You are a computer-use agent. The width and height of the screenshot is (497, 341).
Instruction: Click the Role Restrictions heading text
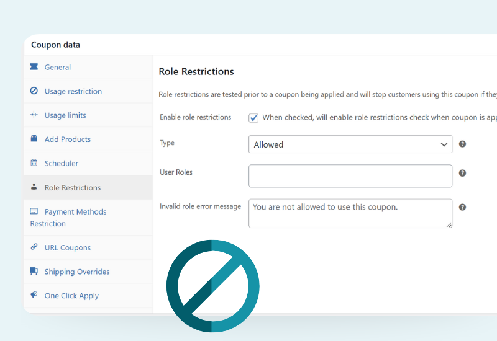click(x=196, y=71)
